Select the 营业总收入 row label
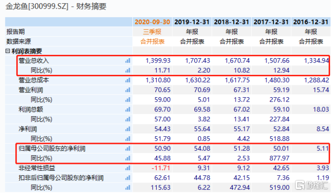The height and width of the screenshot is (193, 331). click(x=34, y=61)
